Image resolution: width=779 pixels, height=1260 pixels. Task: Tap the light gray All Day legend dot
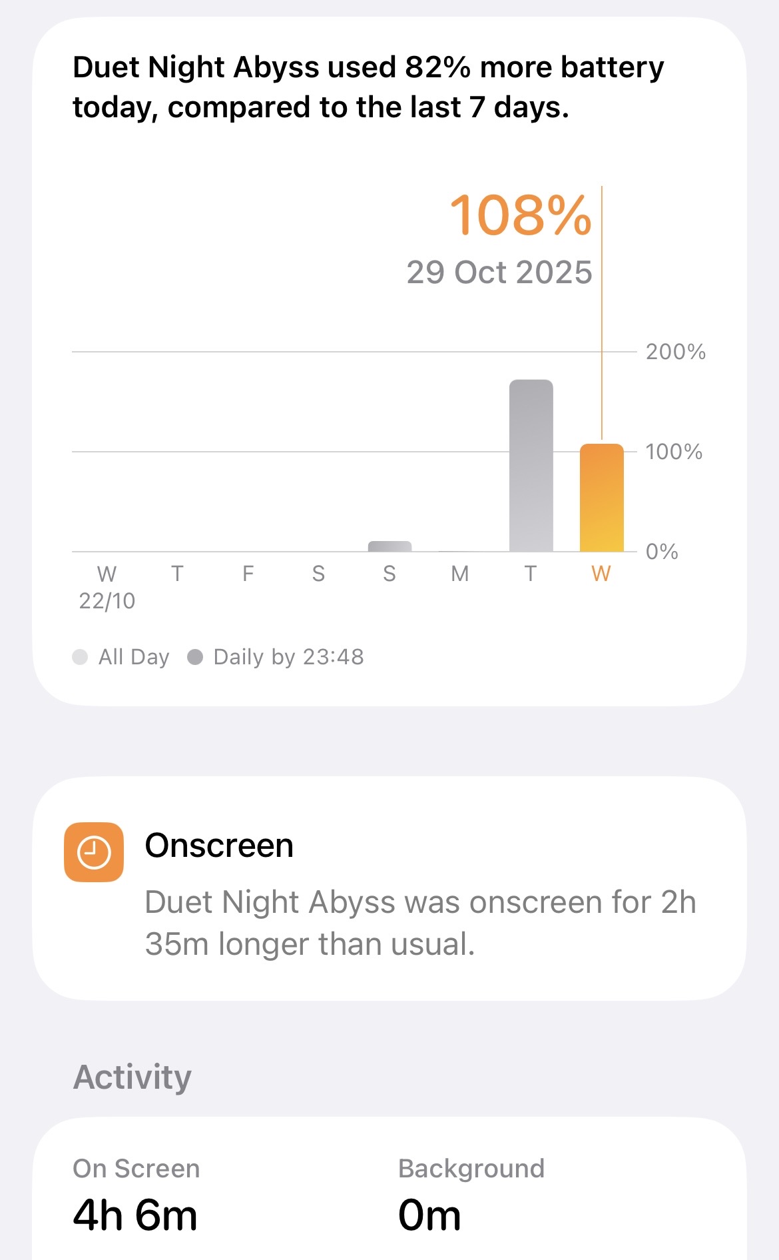80,658
